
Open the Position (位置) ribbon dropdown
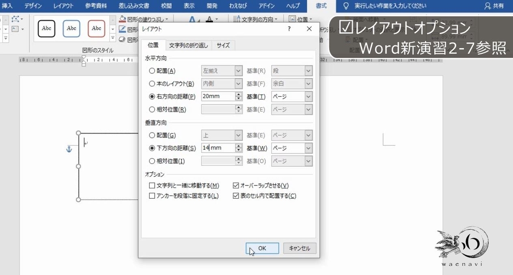click(301, 19)
